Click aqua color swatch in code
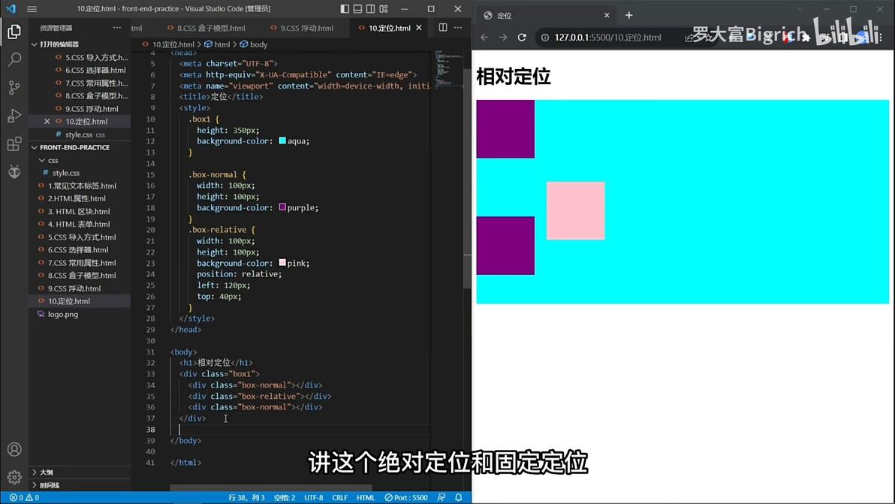The image size is (895, 504). [x=282, y=140]
